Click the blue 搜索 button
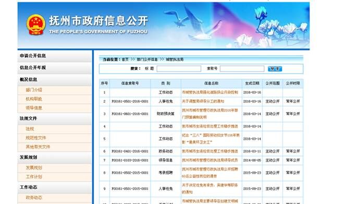The width and height of the screenshot is (344, 204). 275,69
